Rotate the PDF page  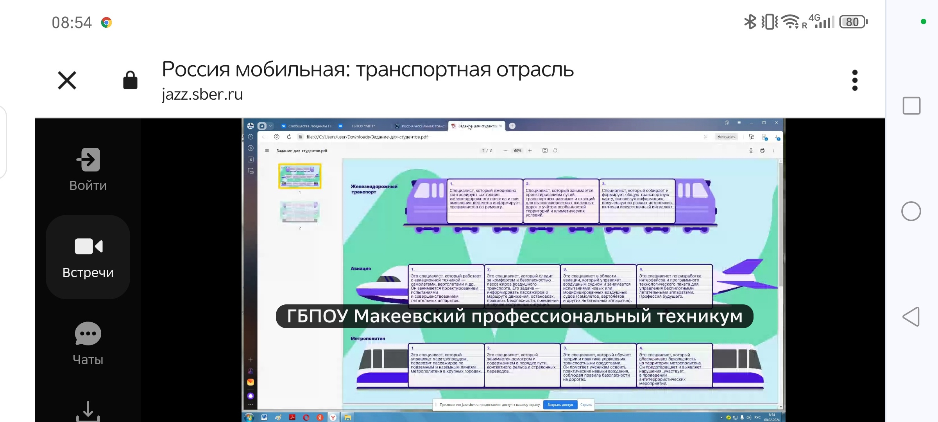pos(555,150)
